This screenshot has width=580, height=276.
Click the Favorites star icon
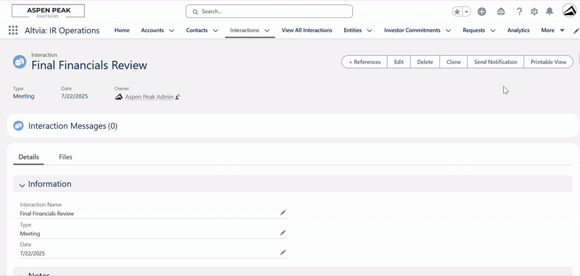pyautogui.click(x=457, y=12)
